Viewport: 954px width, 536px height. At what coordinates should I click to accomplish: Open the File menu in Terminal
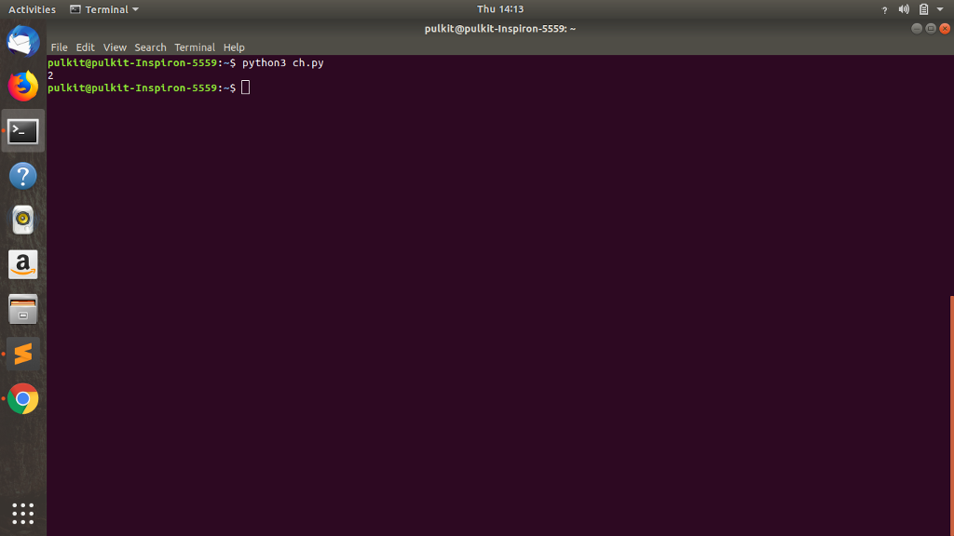[59, 47]
